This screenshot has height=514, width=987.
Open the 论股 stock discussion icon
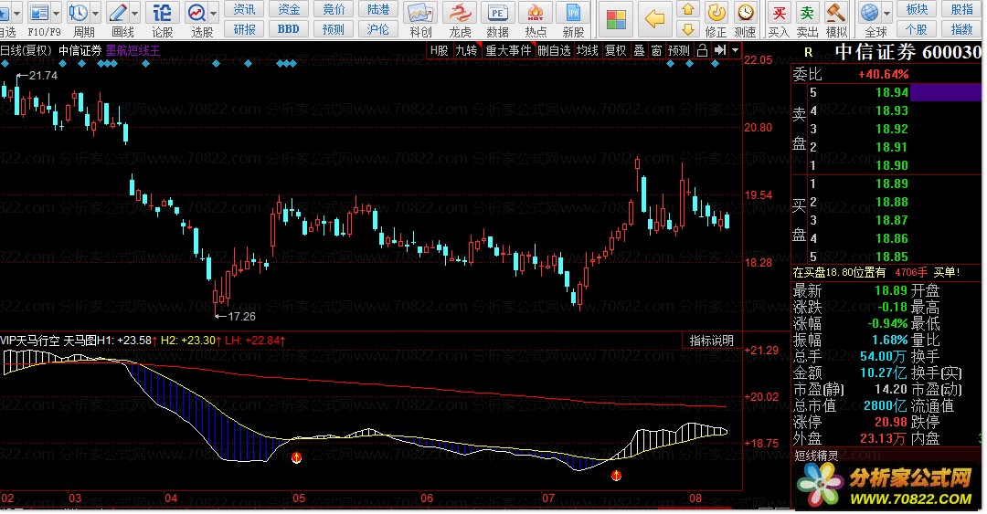(162, 13)
